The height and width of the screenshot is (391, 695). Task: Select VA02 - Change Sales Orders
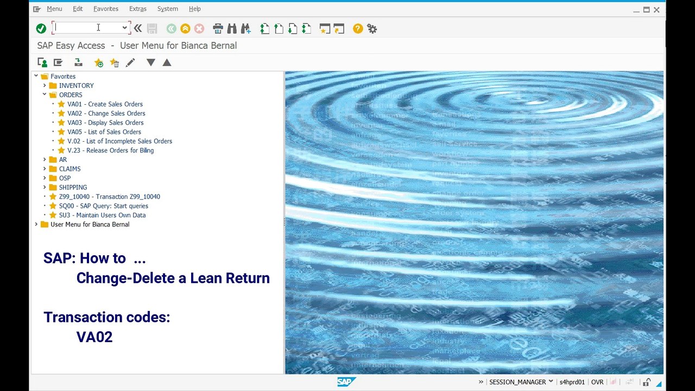[x=106, y=113]
